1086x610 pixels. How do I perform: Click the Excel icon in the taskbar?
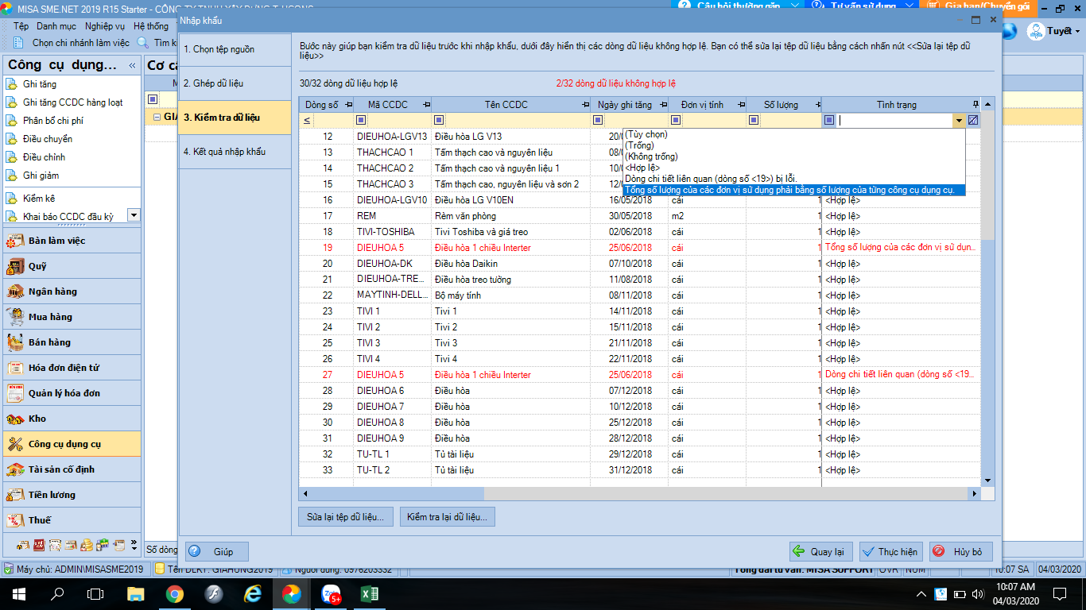coord(369,594)
